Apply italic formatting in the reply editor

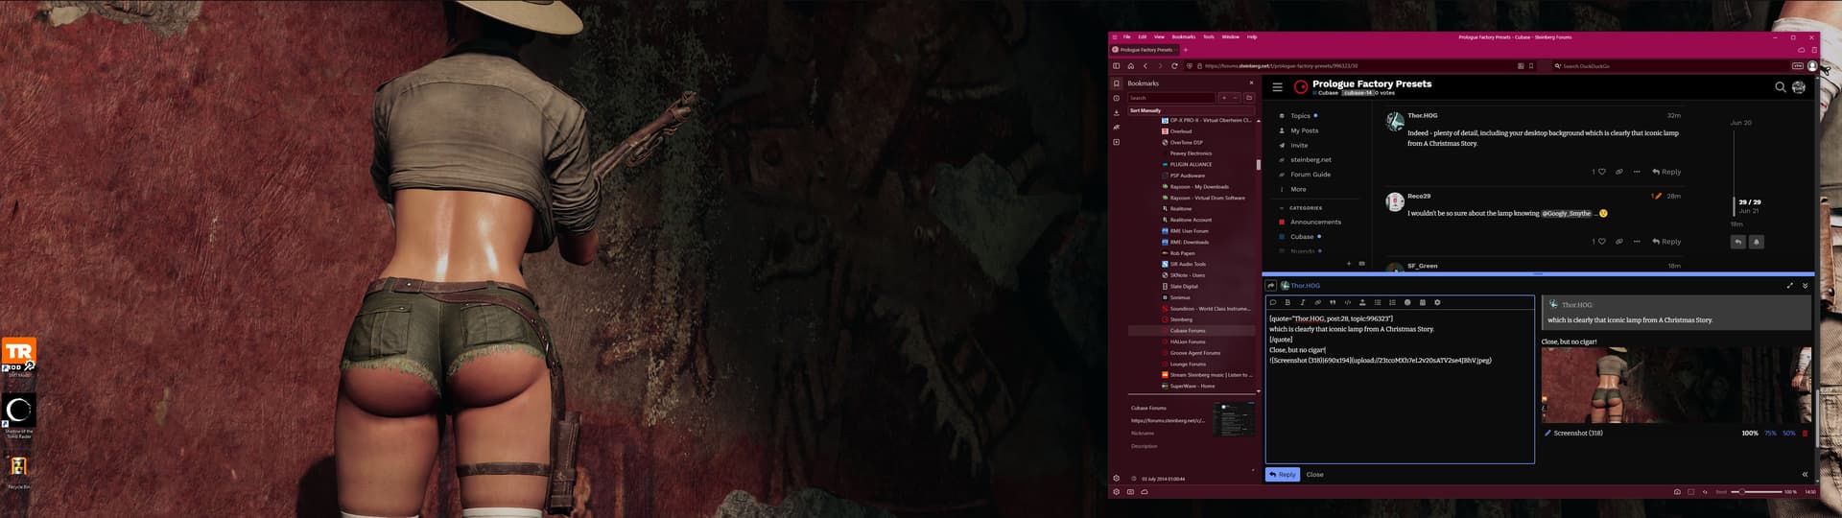1302,303
